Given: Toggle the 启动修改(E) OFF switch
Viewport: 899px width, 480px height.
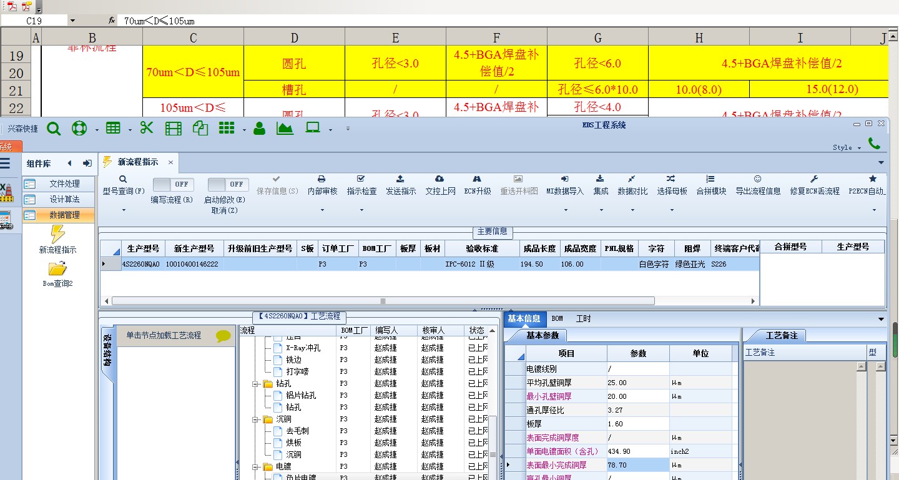Looking at the screenshot, I should coord(228,184).
